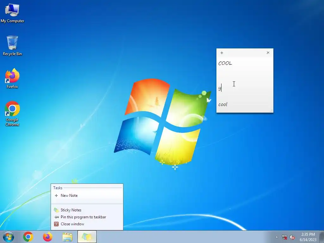Show hidden system tray icons arrow
The height and width of the screenshot is (243, 324).
click(x=277, y=237)
